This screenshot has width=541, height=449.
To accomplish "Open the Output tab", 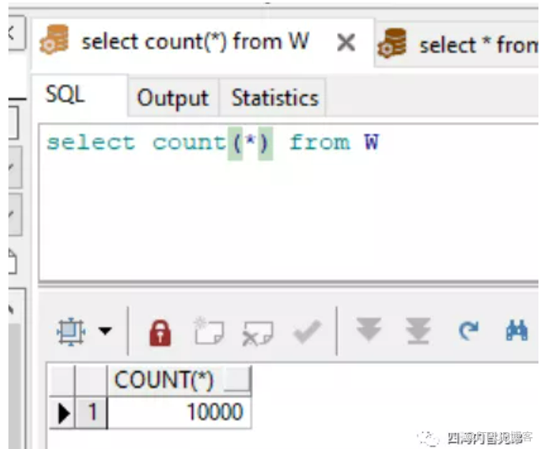I will point(173,98).
